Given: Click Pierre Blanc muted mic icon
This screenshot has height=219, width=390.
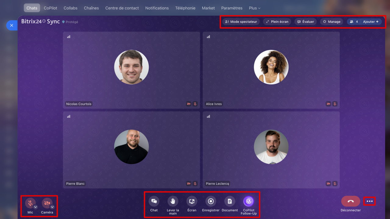Looking at the screenshot, I should [x=195, y=184].
